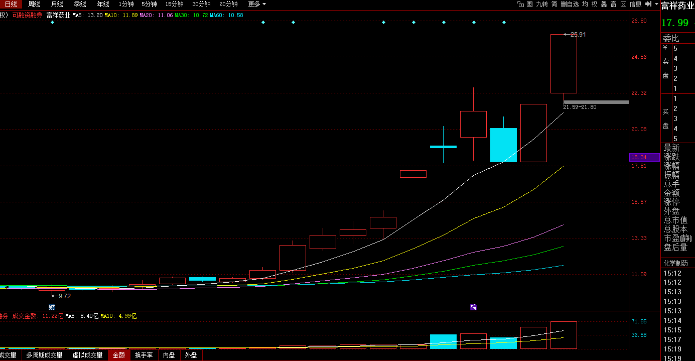Switch sub-chart to 换手率 turnover
695x361 pixels.
pyautogui.click(x=144, y=355)
